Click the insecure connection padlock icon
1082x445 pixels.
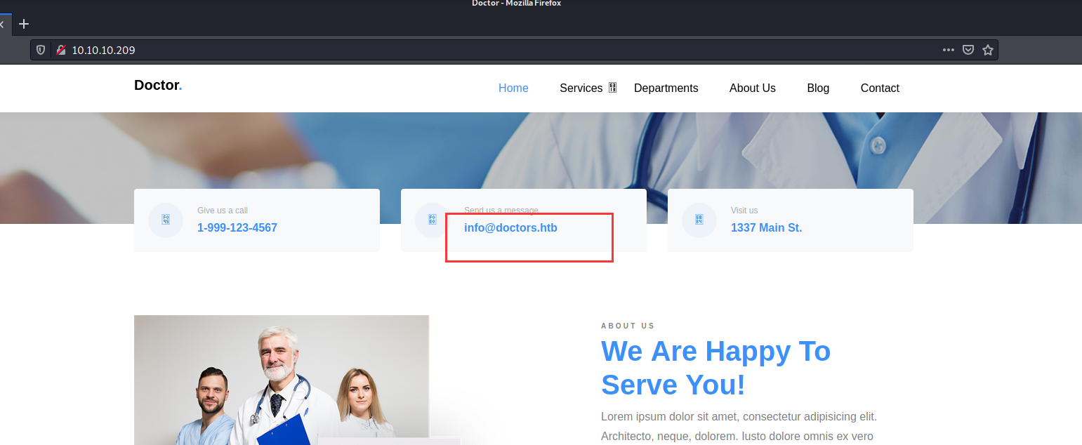[61, 50]
